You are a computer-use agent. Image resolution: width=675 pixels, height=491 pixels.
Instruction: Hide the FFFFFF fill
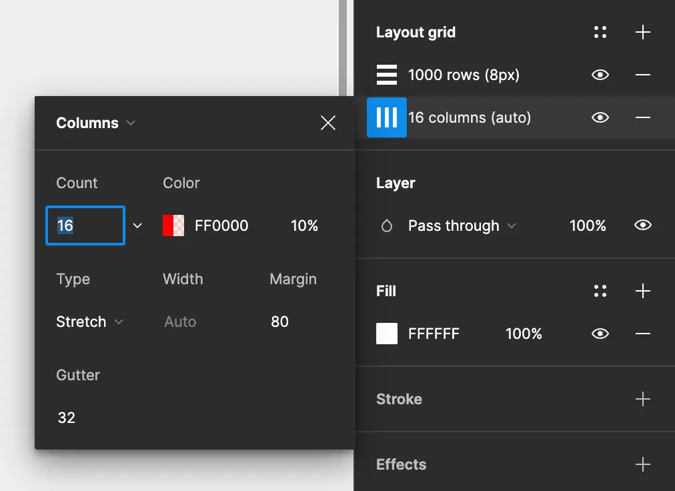600,334
